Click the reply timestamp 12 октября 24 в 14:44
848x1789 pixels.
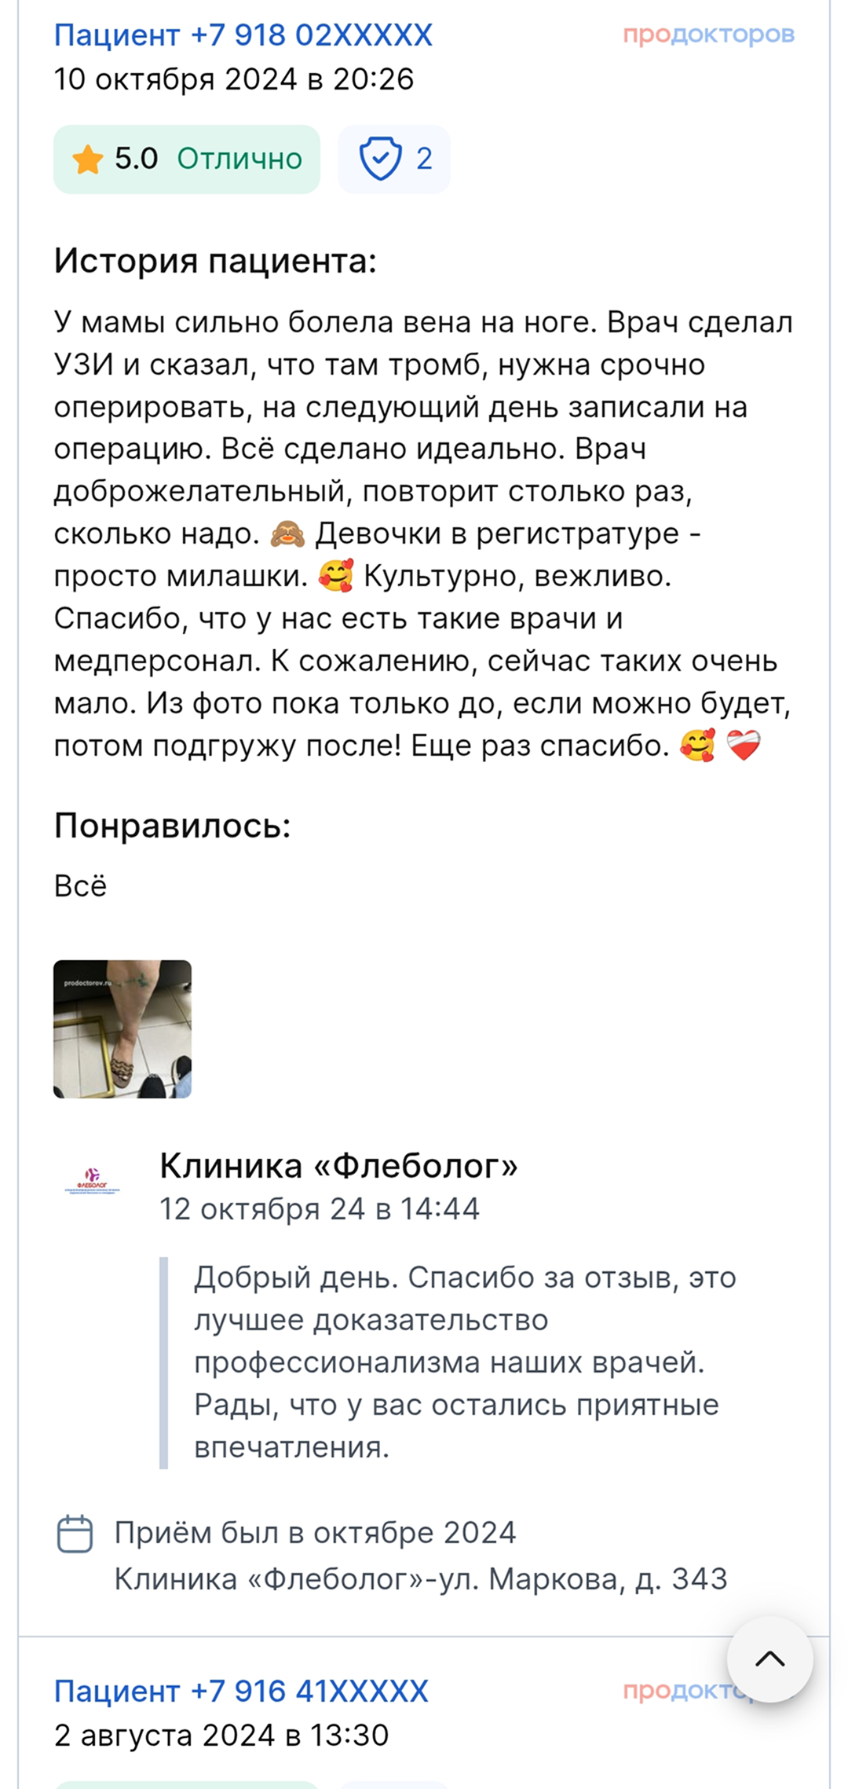[319, 1208]
